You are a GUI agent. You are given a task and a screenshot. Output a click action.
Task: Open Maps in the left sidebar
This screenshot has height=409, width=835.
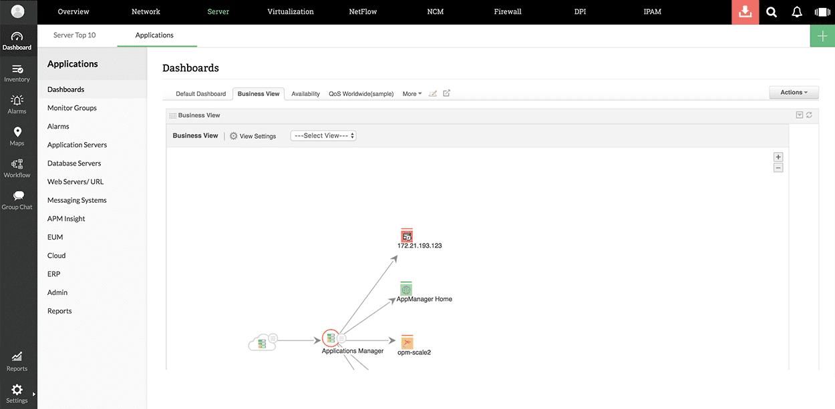click(x=17, y=136)
